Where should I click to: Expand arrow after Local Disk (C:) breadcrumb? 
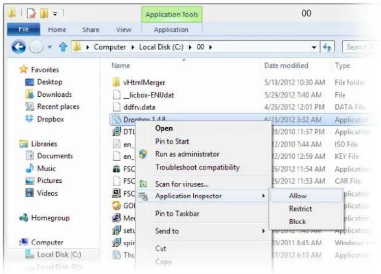click(190, 47)
